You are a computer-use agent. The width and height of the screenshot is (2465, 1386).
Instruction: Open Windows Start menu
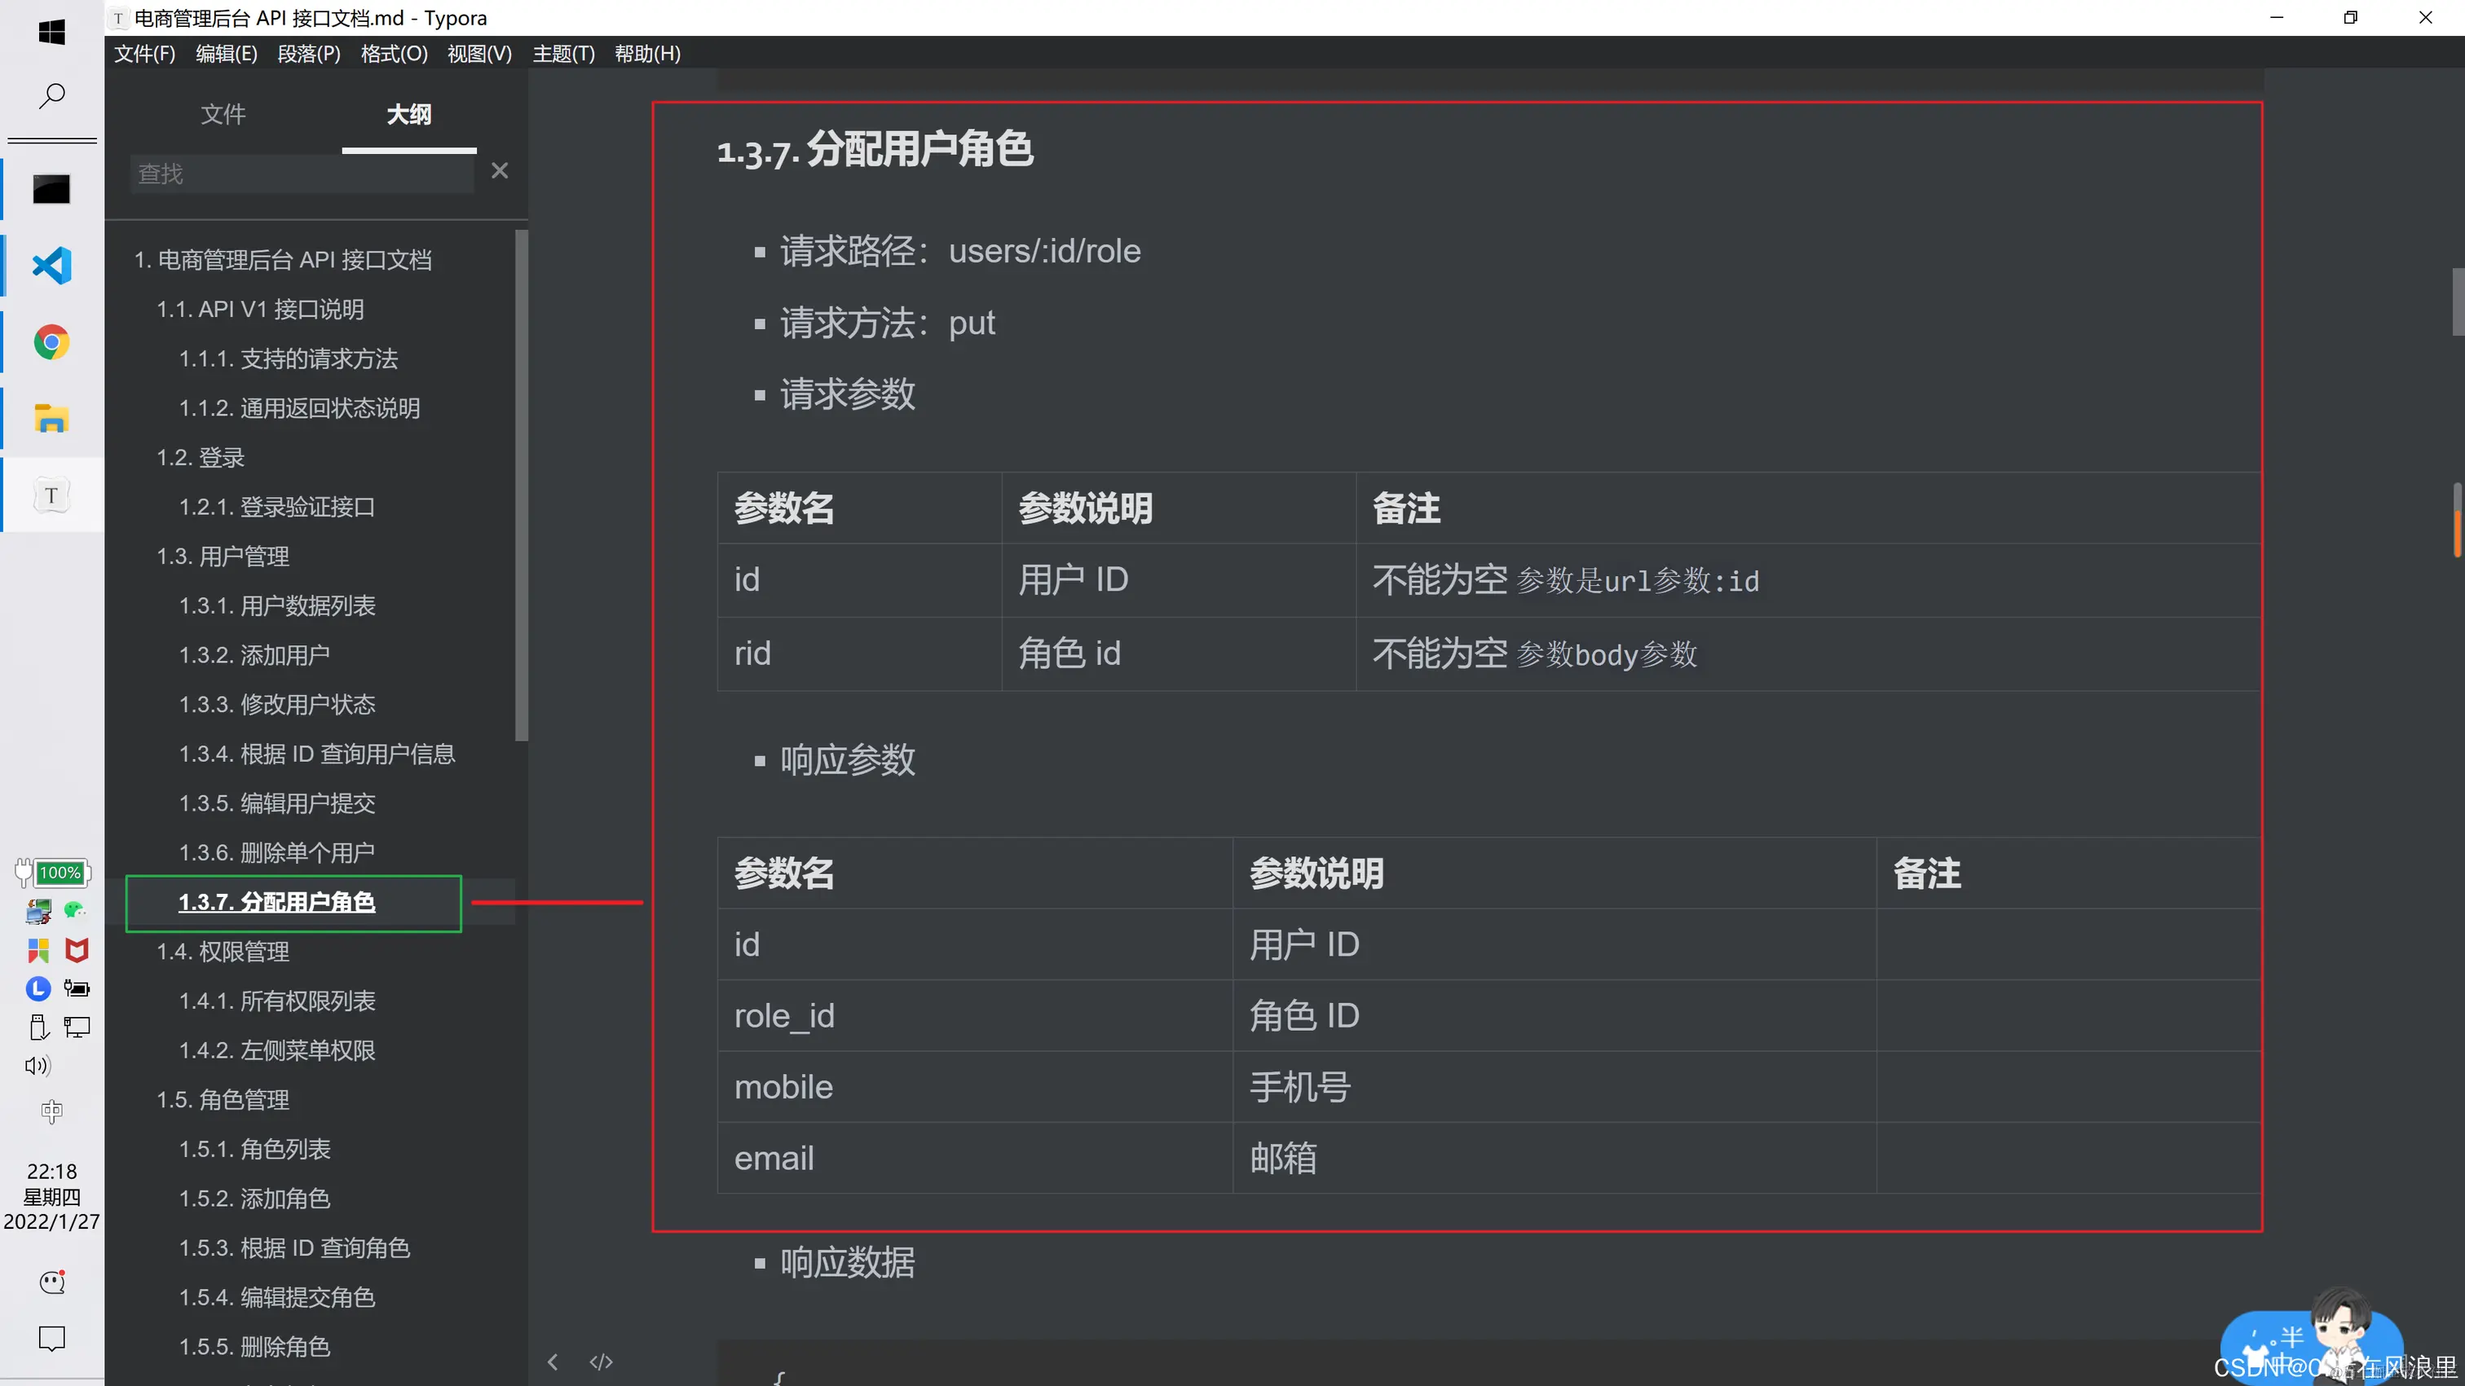pyautogui.click(x=51, y=33)
